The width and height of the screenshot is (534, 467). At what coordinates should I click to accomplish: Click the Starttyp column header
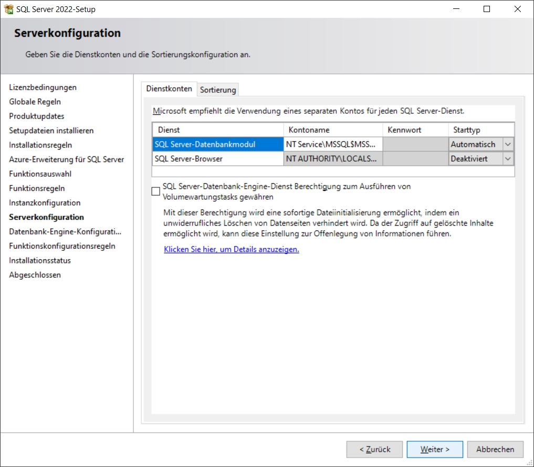click(x=481, y=130)
